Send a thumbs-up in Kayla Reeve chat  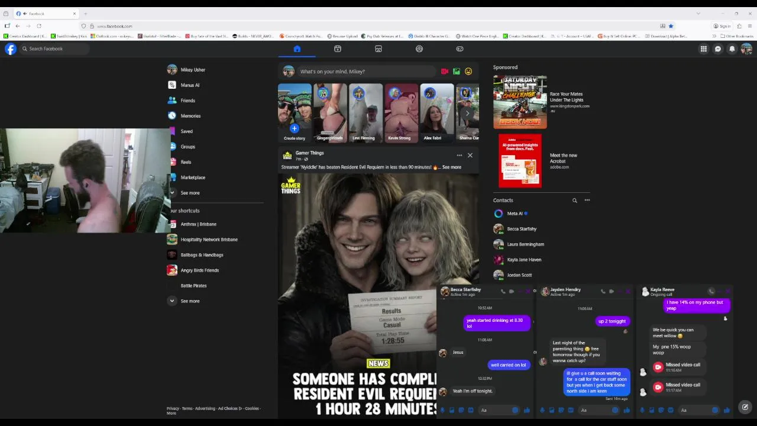pos(727,410)
